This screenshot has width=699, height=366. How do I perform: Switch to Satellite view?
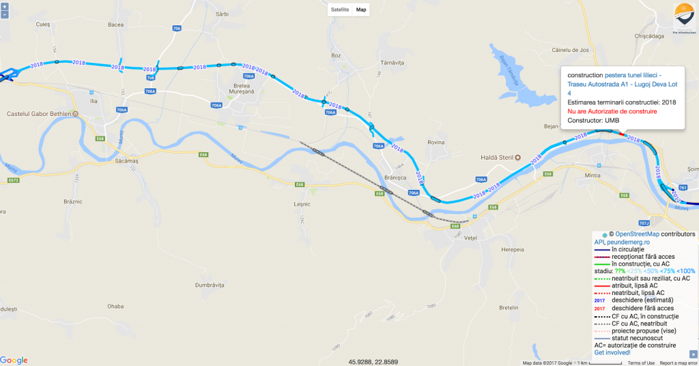(x=340, y=10)
